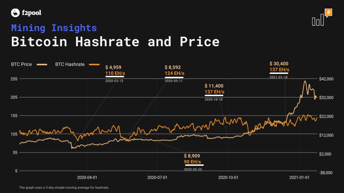
Task: Click the bar chart Bitcoin icon
Action: tap(322, 17)
